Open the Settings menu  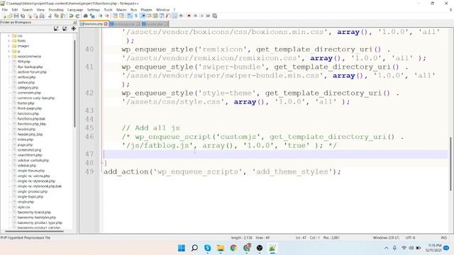point(94,10)
